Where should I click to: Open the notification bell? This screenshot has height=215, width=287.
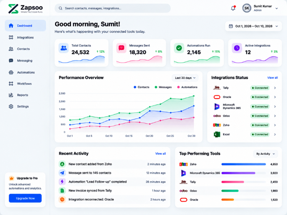(233, 8)
